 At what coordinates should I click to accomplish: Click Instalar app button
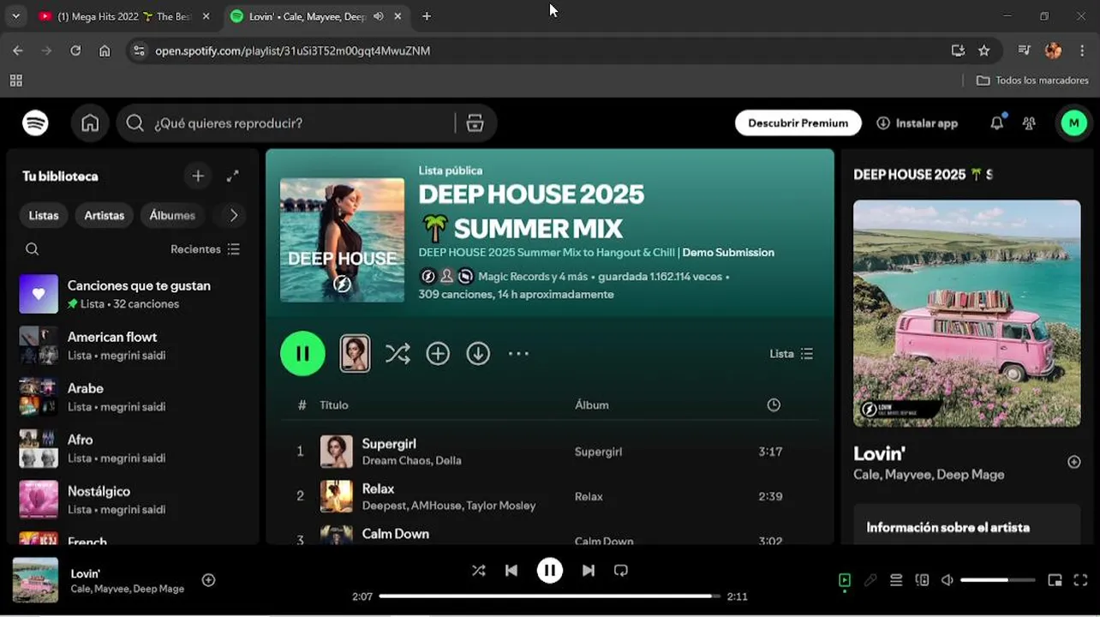click(x=917, y=123)
